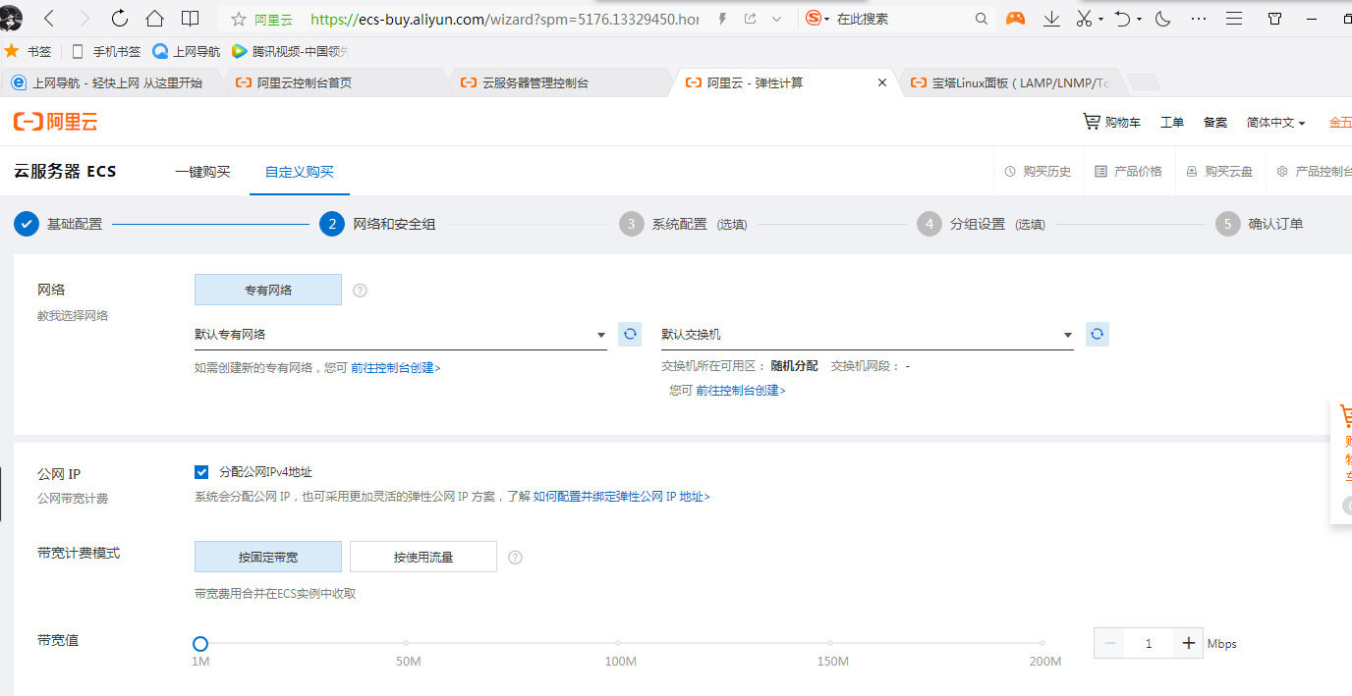
Task: Switch to the 一键购买 tab
Action: (x=202, y=172)
